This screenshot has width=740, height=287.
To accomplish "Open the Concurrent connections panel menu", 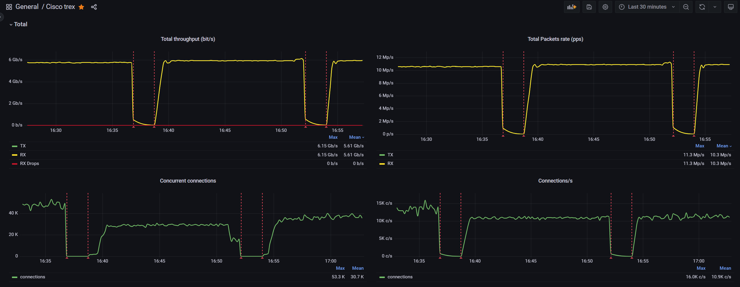I will click(188, 181).
